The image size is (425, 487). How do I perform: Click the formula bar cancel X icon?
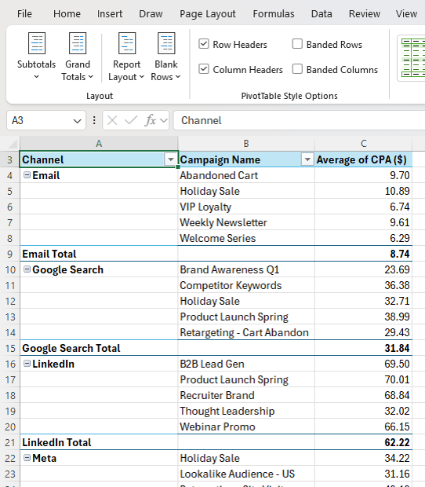click(x=112, y=120)
